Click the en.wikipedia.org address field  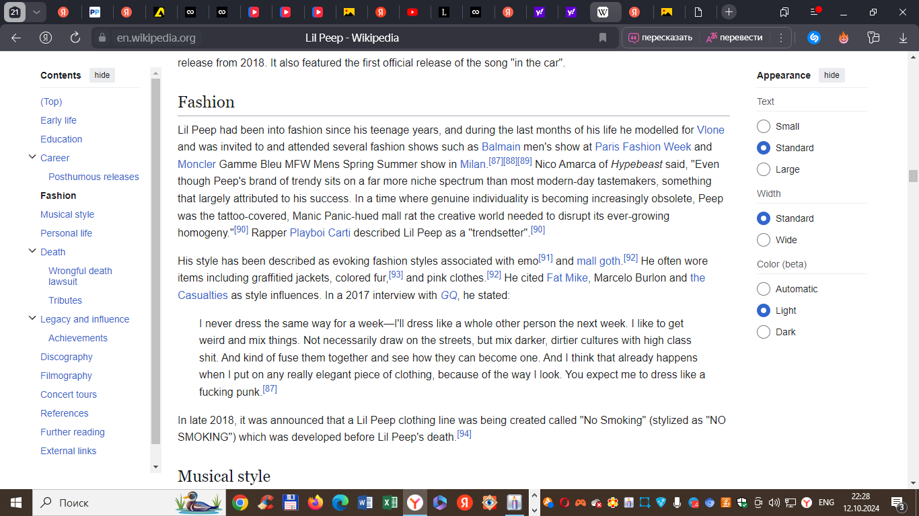pos(155,38)
